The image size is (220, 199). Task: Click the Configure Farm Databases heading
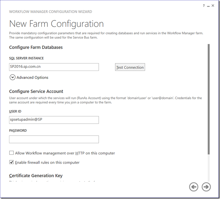point(36,47)
